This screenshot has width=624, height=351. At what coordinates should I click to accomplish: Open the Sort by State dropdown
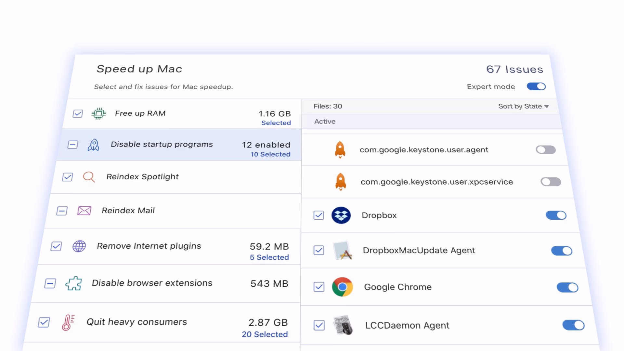point(523,106)
